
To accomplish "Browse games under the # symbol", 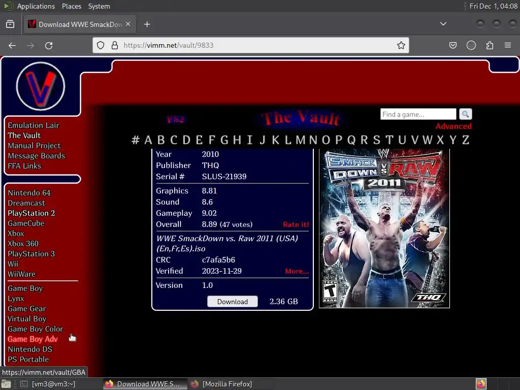I will pos(135,140).
